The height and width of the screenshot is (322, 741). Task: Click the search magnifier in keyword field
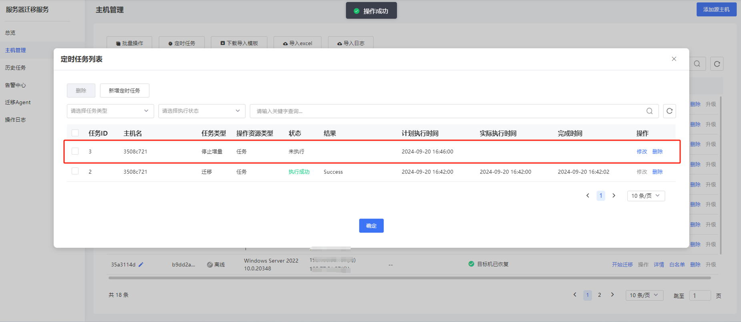pyautogui.click(x=649, y=111)
